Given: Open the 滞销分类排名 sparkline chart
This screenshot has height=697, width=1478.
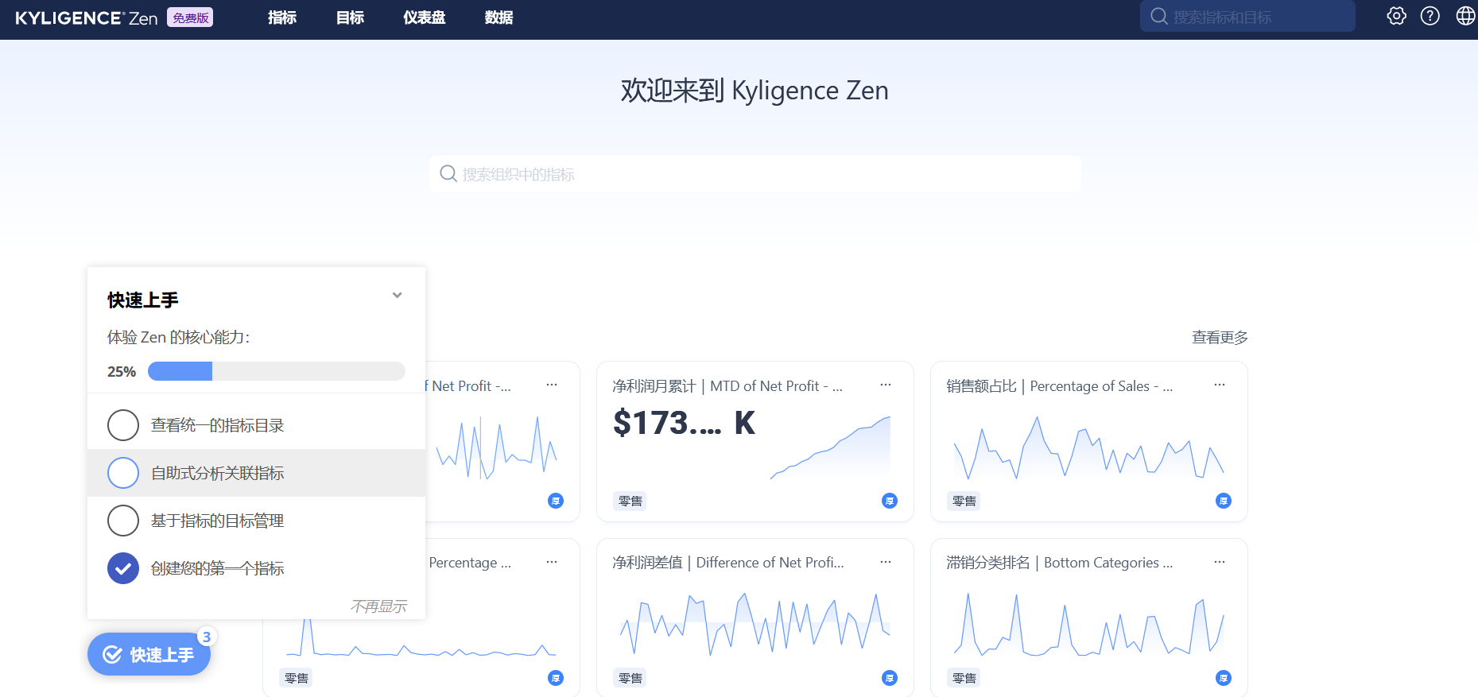Looking at the screenshot, I should tap(1088, 623).
